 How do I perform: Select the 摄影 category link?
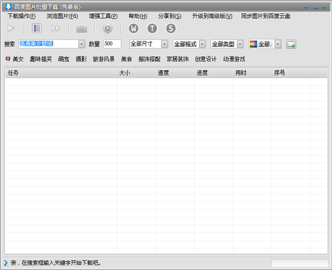81,59
